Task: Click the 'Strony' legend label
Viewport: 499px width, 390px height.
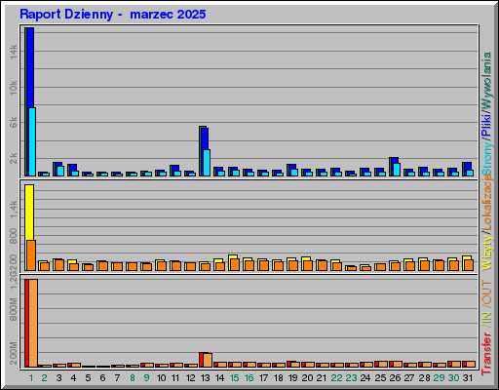Action: tap(487, 158)
